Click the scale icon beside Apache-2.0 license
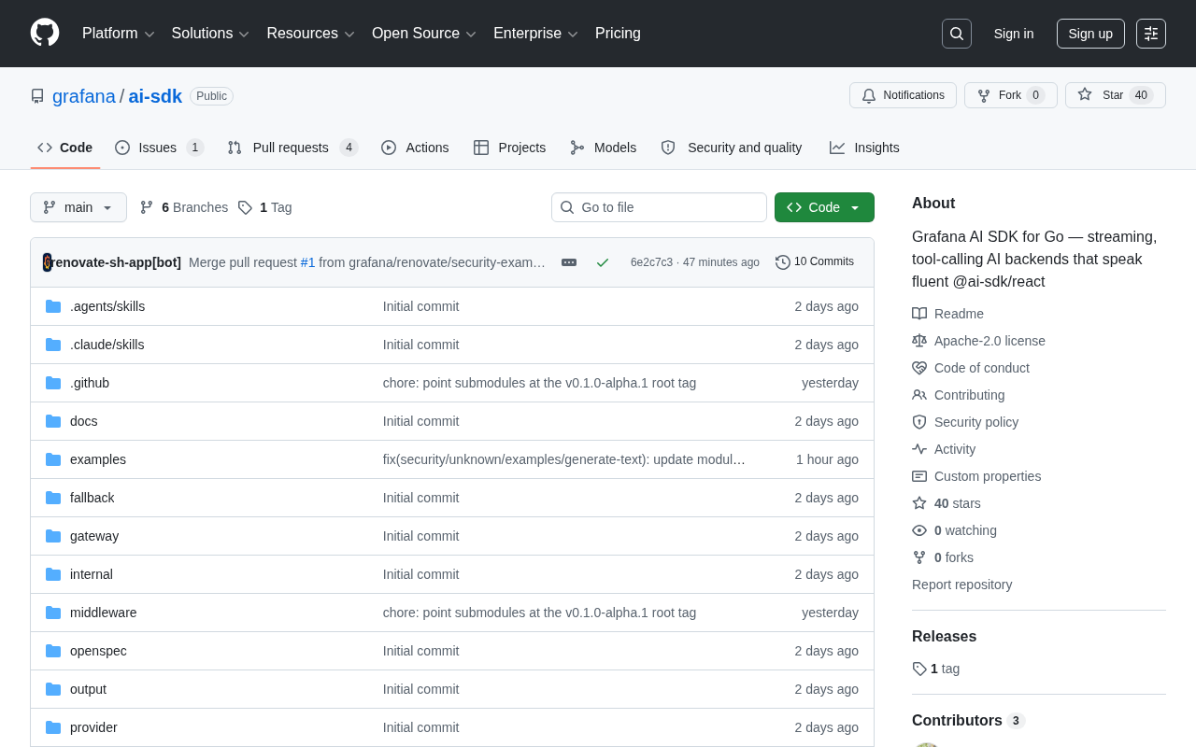The width and height of the screenshot is (1196, 747). pos(919,341)
